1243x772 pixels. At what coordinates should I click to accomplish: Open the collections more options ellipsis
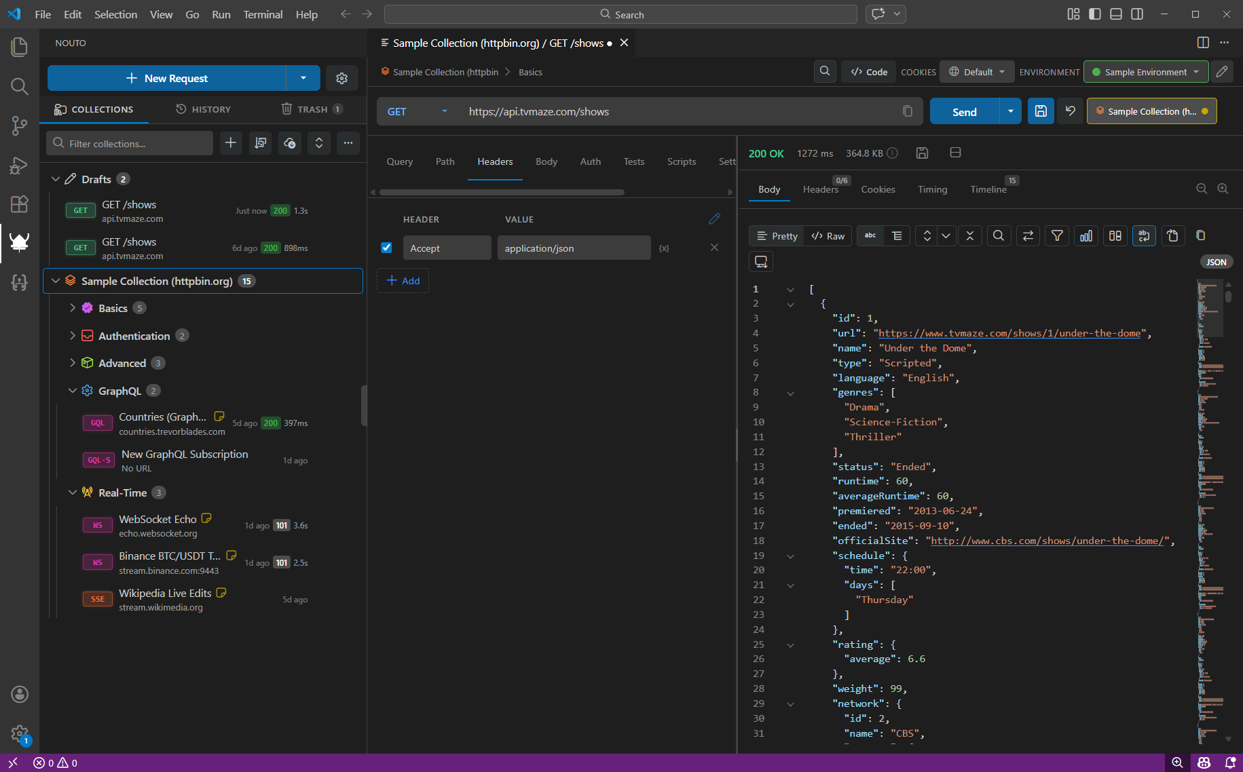(348, 142)
